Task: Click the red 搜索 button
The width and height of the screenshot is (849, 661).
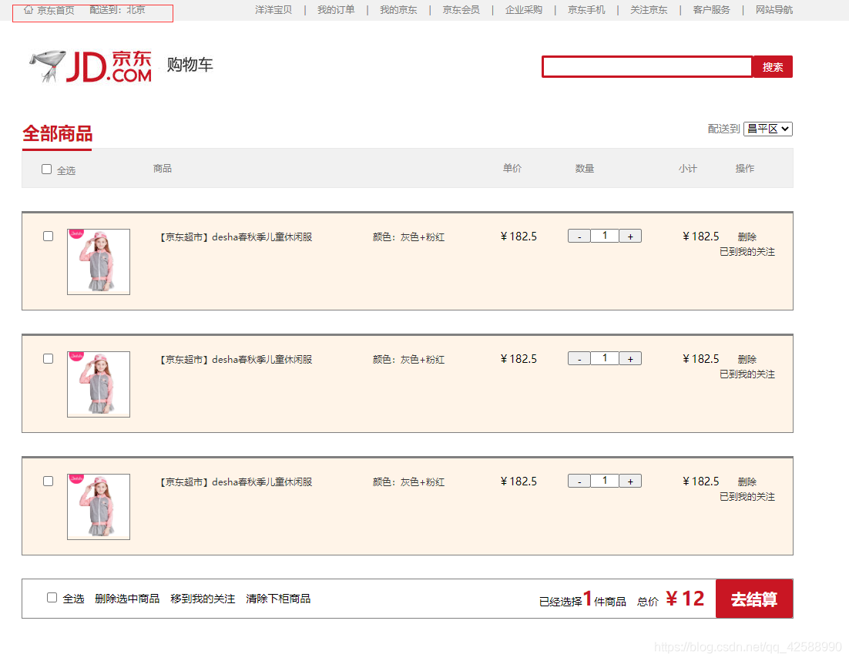Action: (773, 66)
